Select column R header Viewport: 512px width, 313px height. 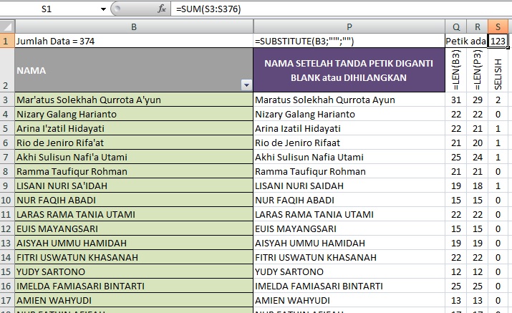click(477, 27)
